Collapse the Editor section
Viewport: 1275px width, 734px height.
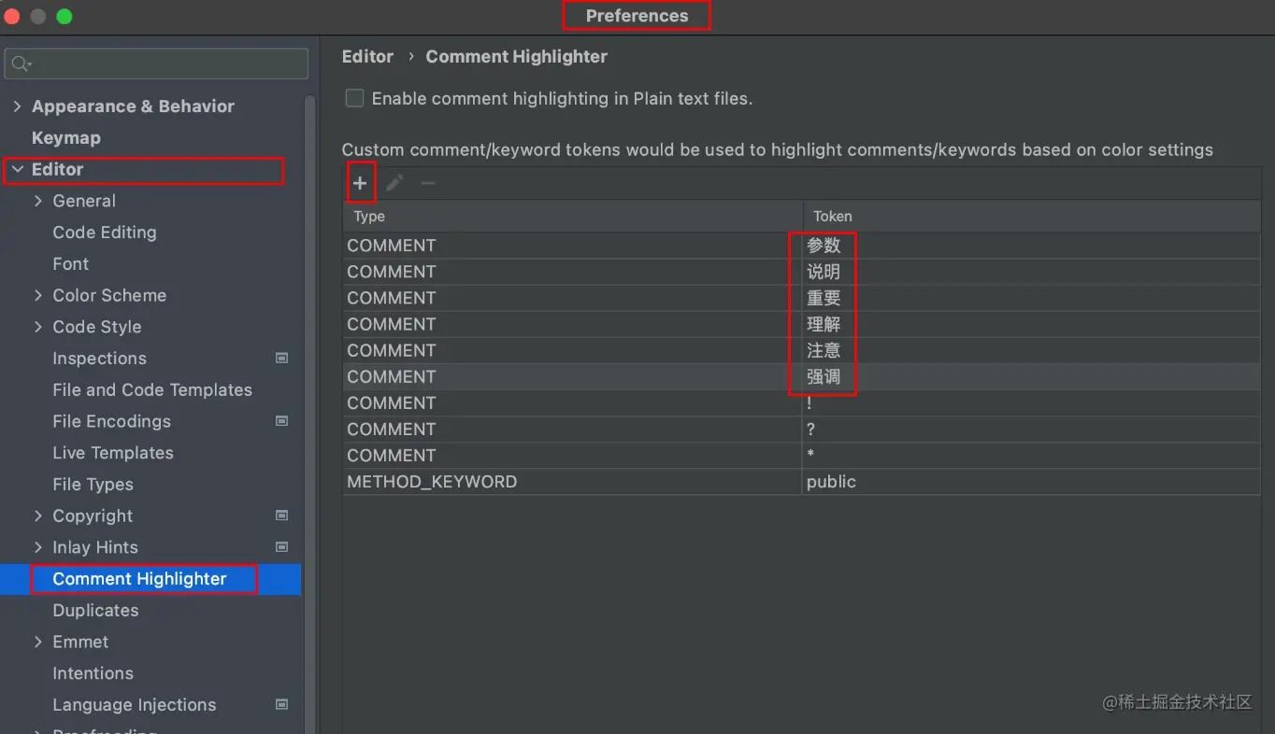(17, 169)
